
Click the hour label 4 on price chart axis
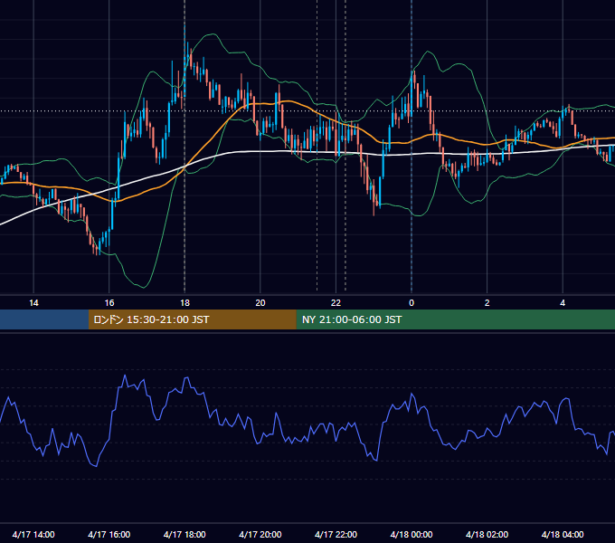pyautogui.click(x=563, y=303)
